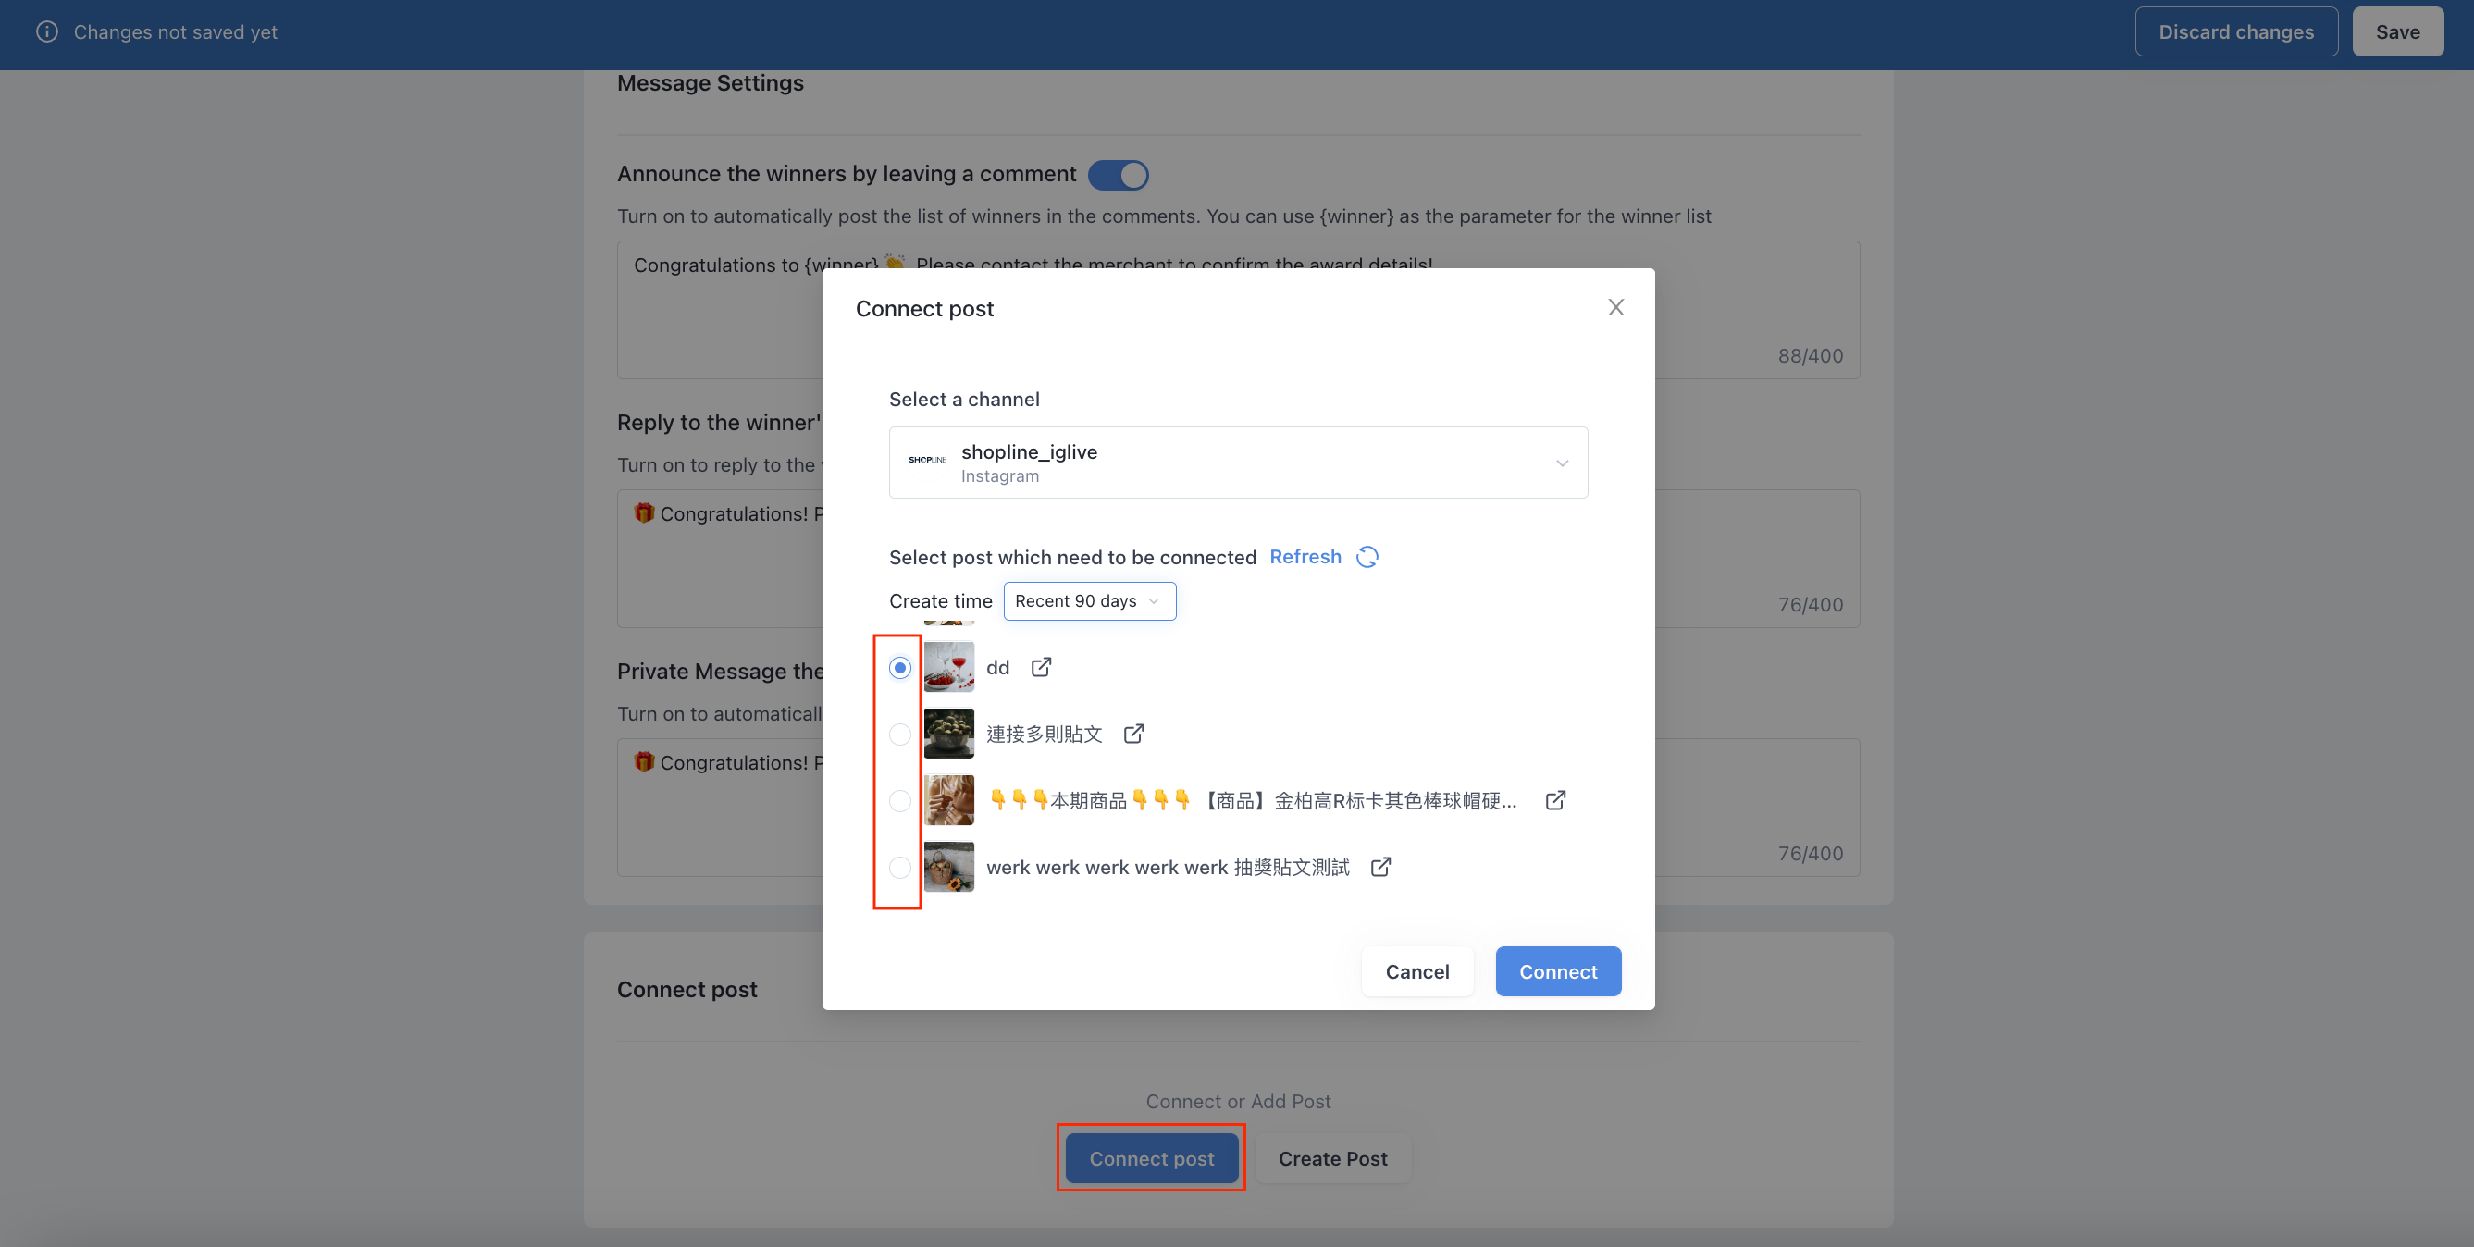The width and height of the screenshot is (2474, 1247).
Task: Open external link icon for 連接多則貼文 post
Action: point(1133,734)
